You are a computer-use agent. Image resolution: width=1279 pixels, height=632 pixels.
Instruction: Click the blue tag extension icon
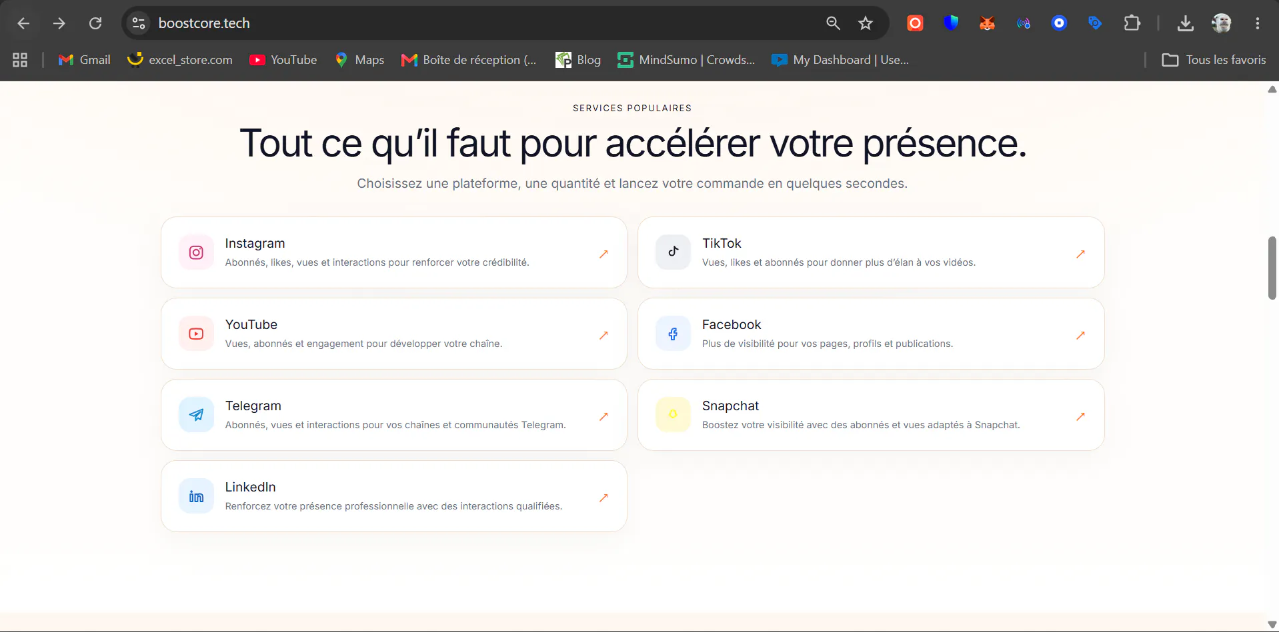click(1095, 23)
